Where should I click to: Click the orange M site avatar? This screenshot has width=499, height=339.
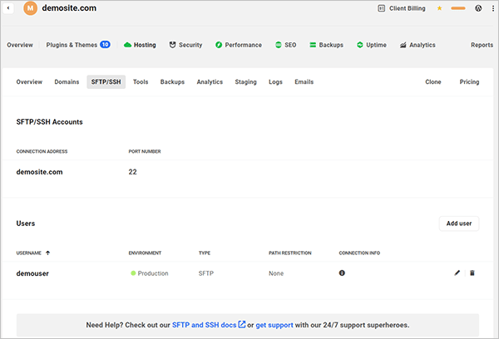click(30, 8)
